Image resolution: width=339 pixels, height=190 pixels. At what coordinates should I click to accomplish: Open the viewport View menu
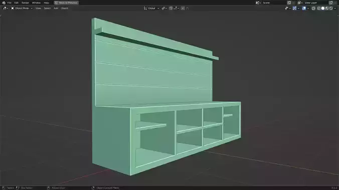click(38, 8)
